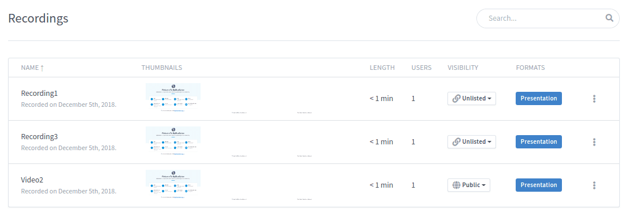The width and height of the screenshot is (629, 220).
Task: Open the three-dot menu for Recording1
Action: (594, 99)
